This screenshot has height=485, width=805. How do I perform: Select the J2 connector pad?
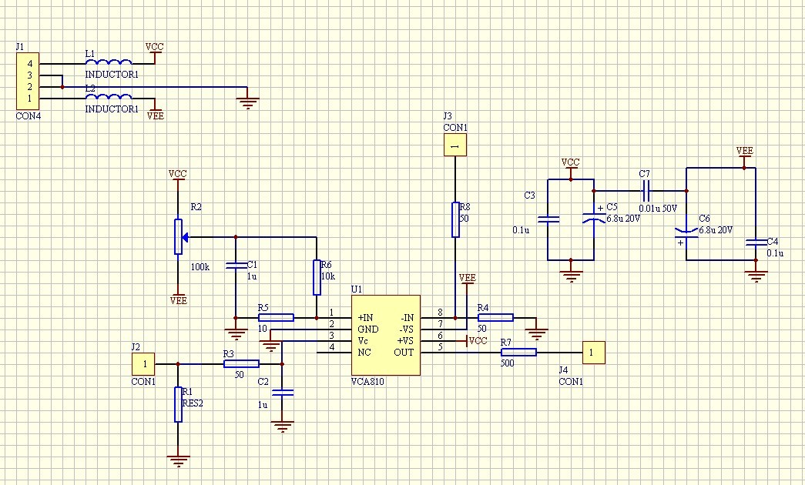pos(143,364)
